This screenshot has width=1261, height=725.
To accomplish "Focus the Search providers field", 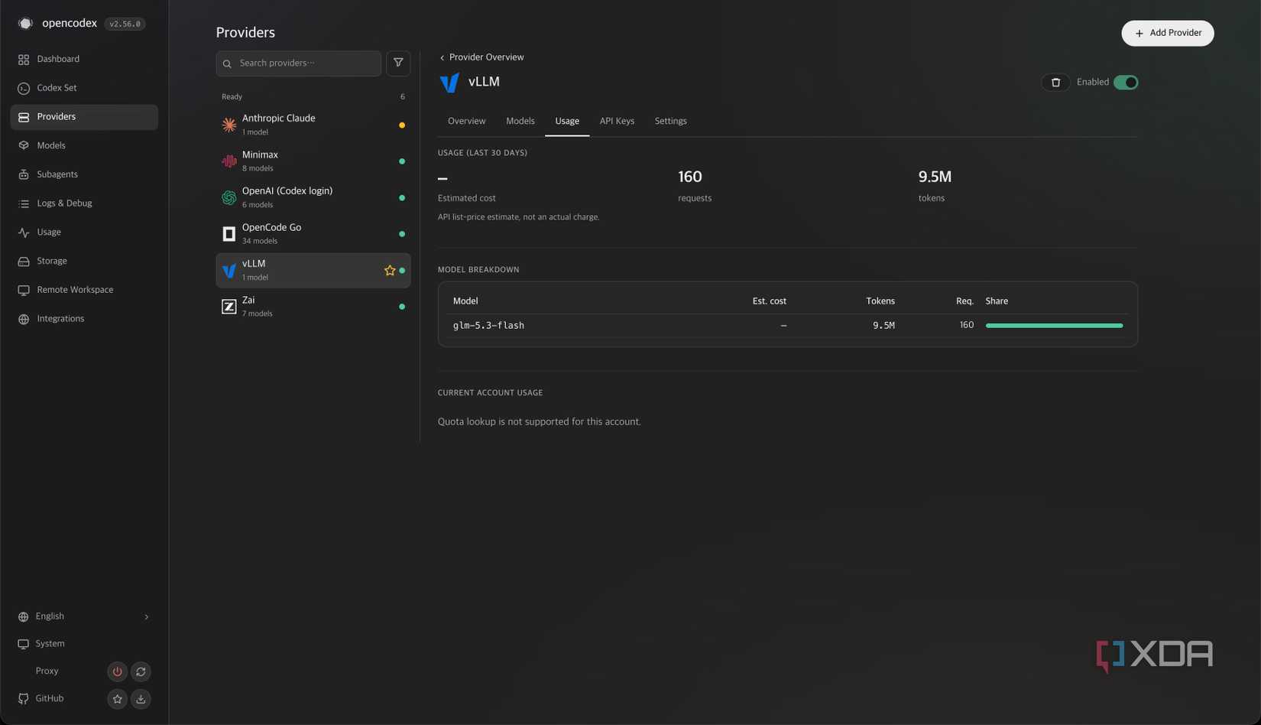I will tap(299, 63).
